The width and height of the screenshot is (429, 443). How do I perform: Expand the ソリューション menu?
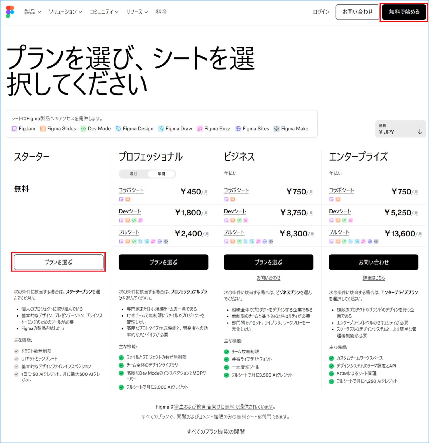[65, 12]
